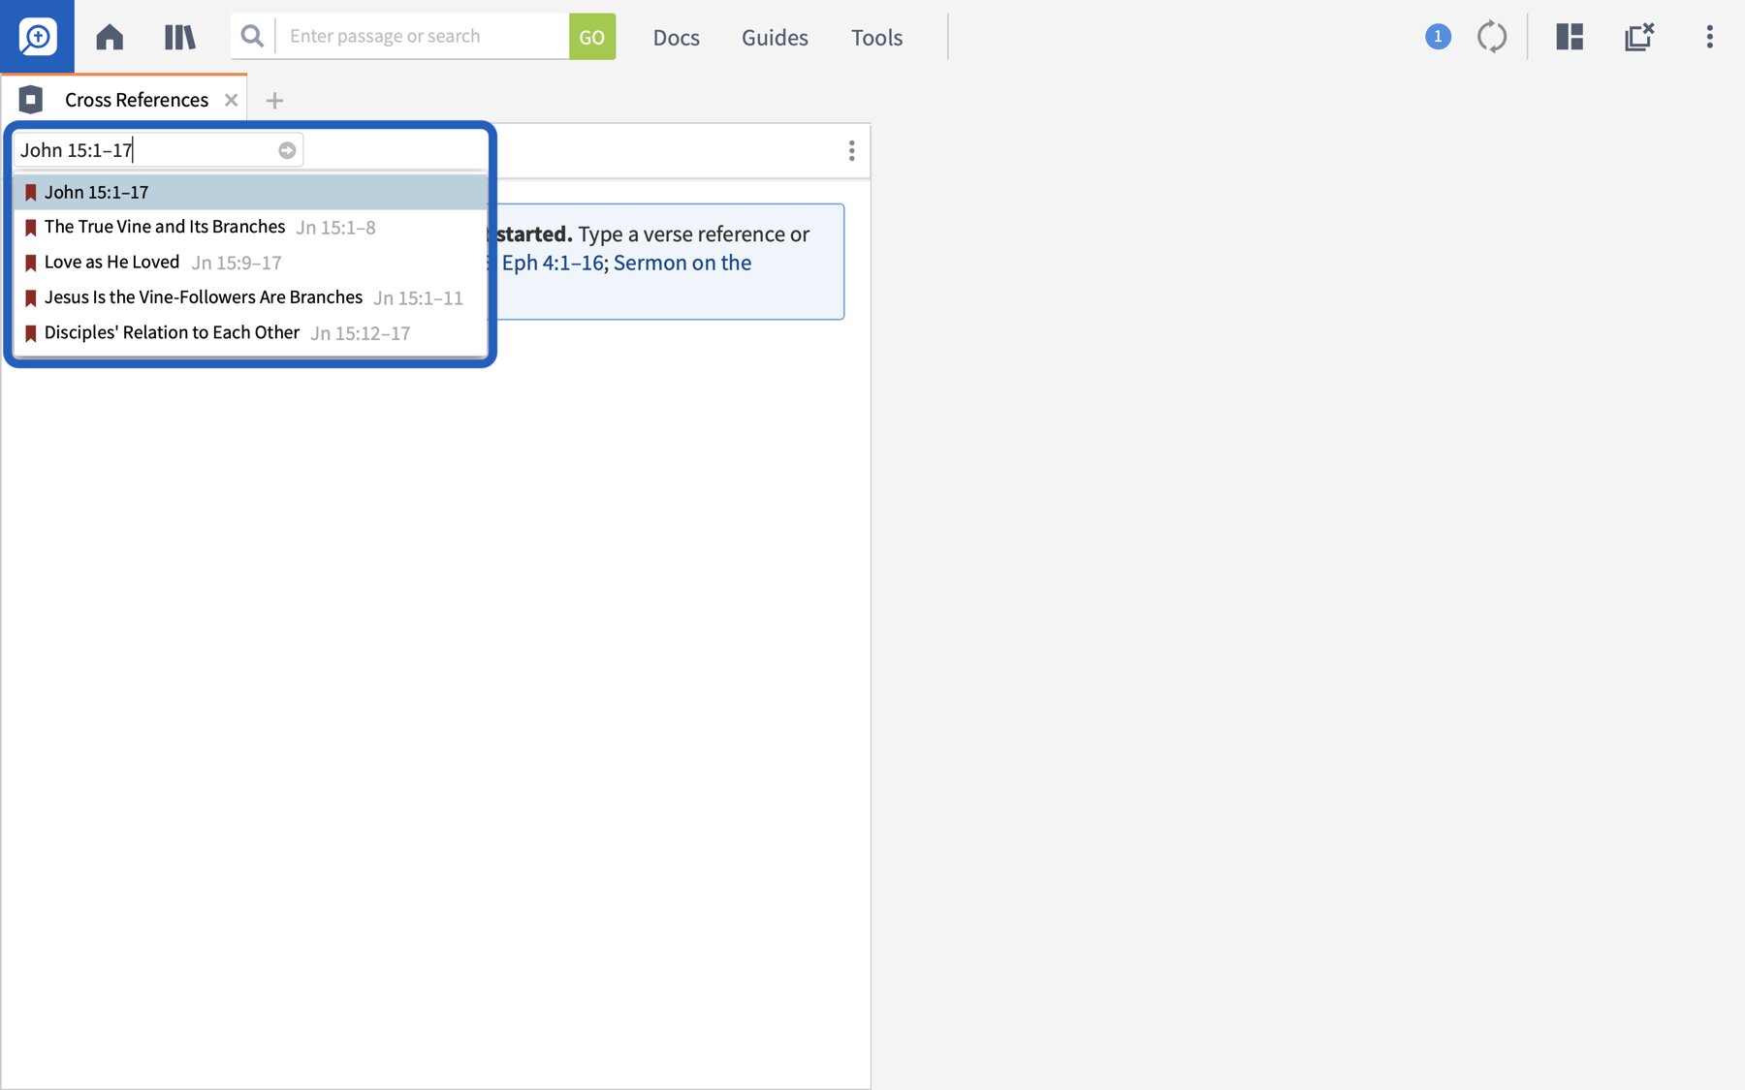Open the program settings three-dot menu

[x=1709, y=37]
